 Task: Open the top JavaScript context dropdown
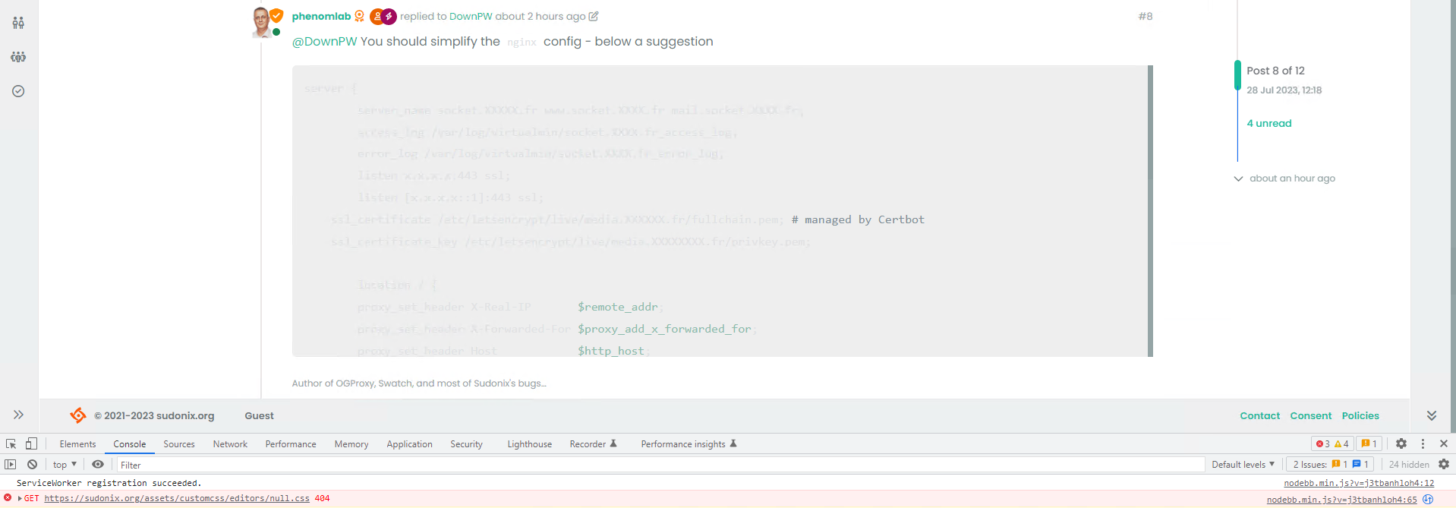[65, 465]
